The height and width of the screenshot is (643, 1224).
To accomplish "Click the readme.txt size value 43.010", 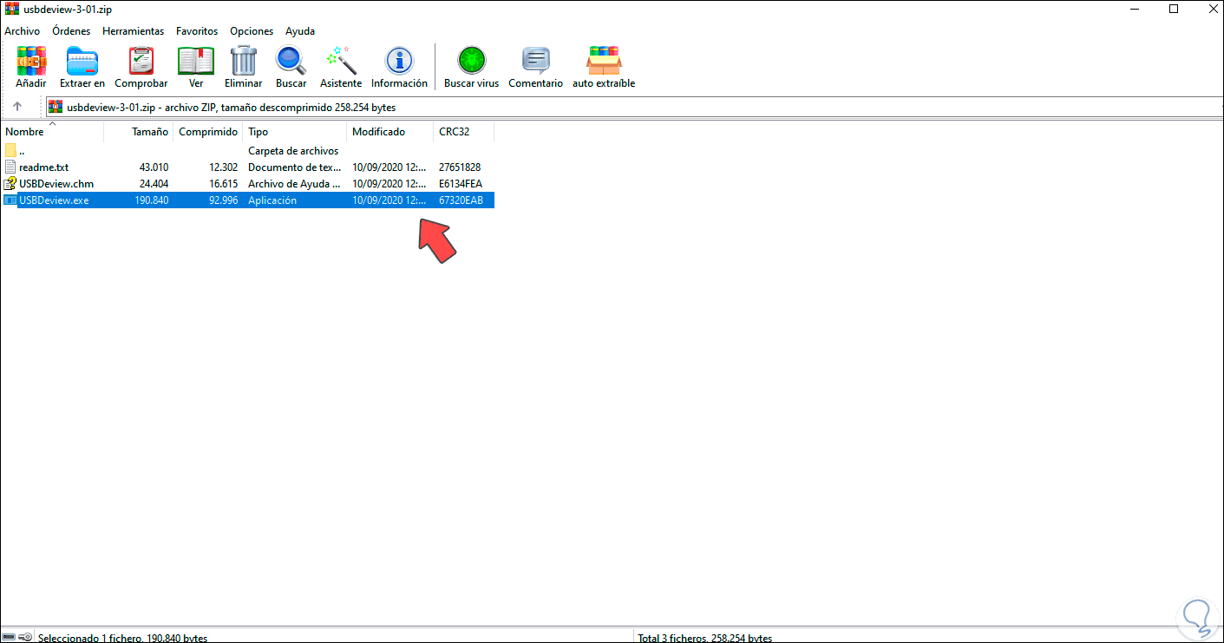I will pyautogui.click(x=154, y=167).
